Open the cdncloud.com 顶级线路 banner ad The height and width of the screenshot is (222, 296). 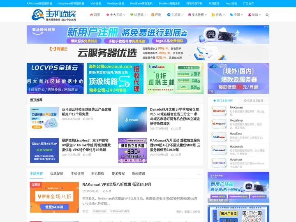pos(115,78)
